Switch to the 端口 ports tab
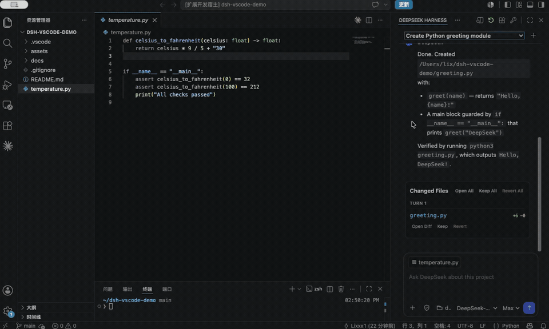Viewport: 549px width, 329px height. click(x=167, y=289)
